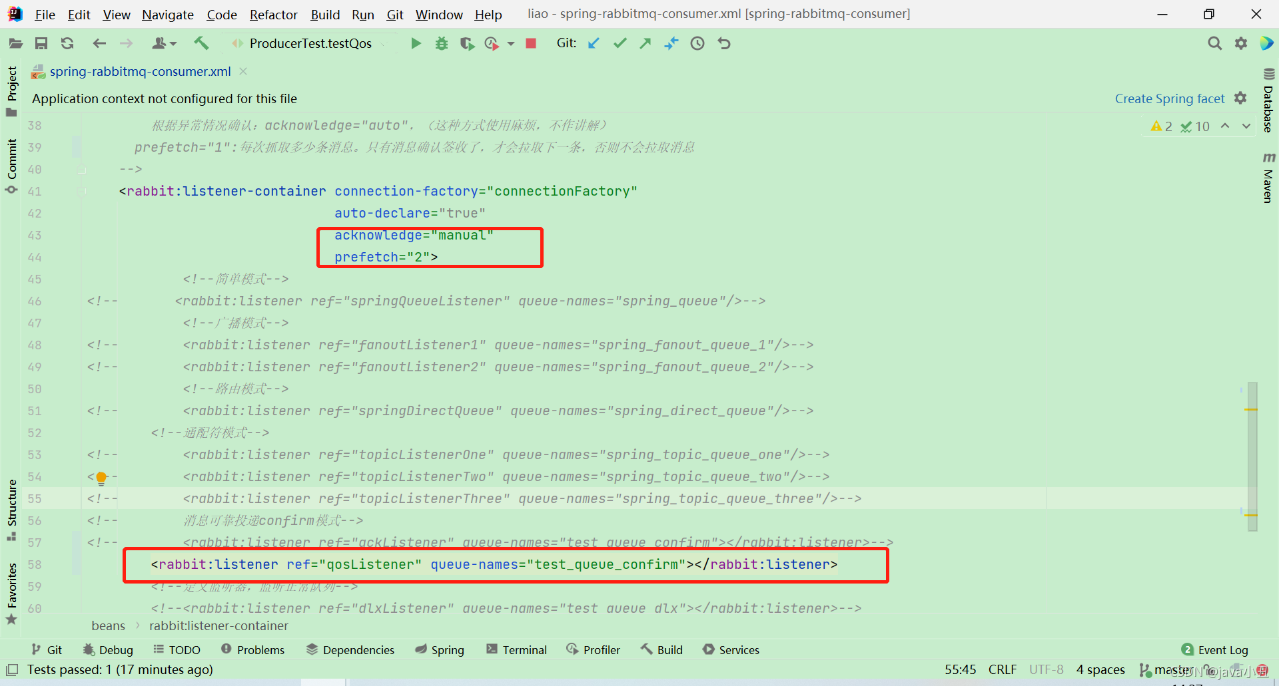Viewport: 1279px width, 686px height.
Task: Open the Debug tool window
Action: coord(108,650)
